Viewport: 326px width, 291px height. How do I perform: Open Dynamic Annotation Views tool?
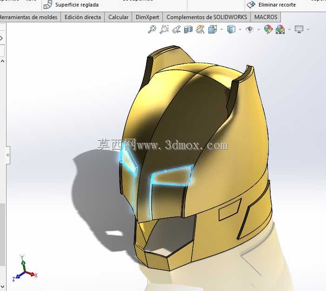click(x=200, y=29)
